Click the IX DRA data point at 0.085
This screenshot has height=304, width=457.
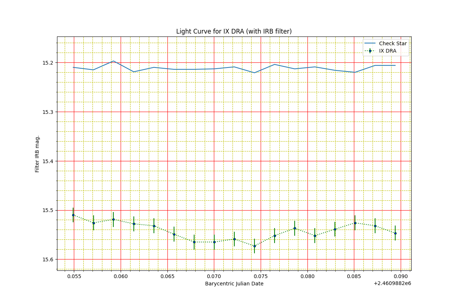pyautogui.click(x=355, y=223)
